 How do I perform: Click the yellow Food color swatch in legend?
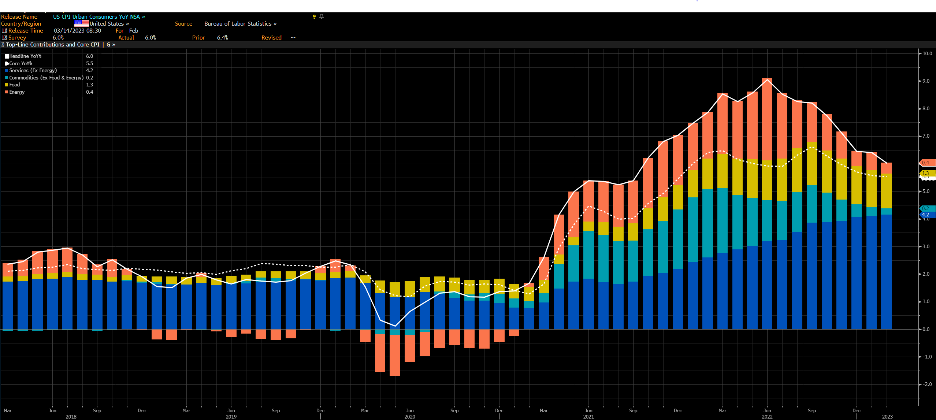7,85
